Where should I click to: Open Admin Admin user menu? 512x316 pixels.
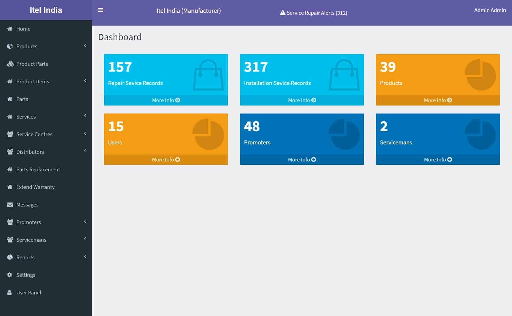pos(490,10)
